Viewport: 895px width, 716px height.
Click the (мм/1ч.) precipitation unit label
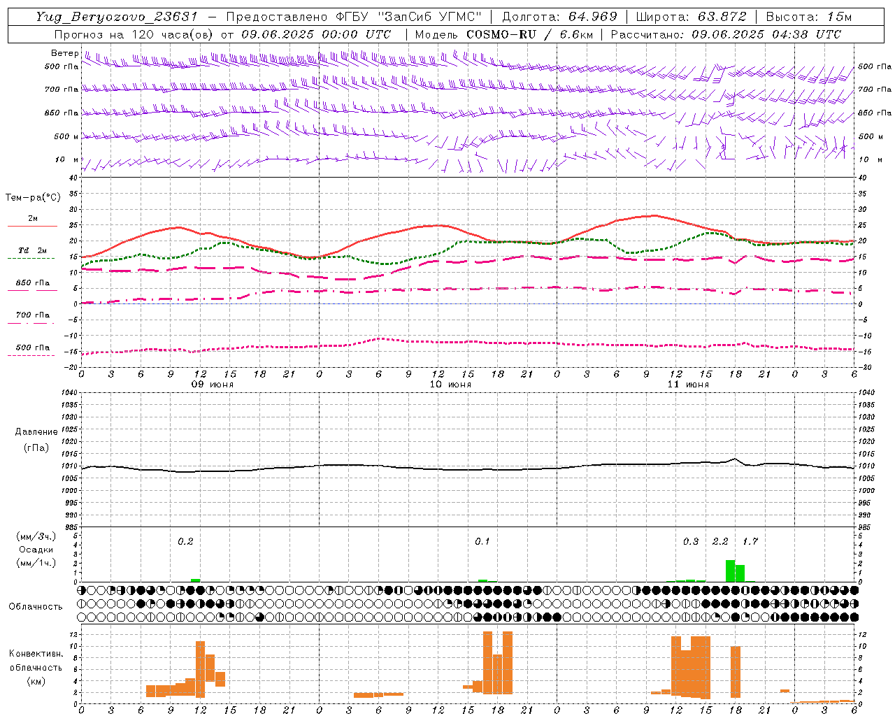click(36, 563)
